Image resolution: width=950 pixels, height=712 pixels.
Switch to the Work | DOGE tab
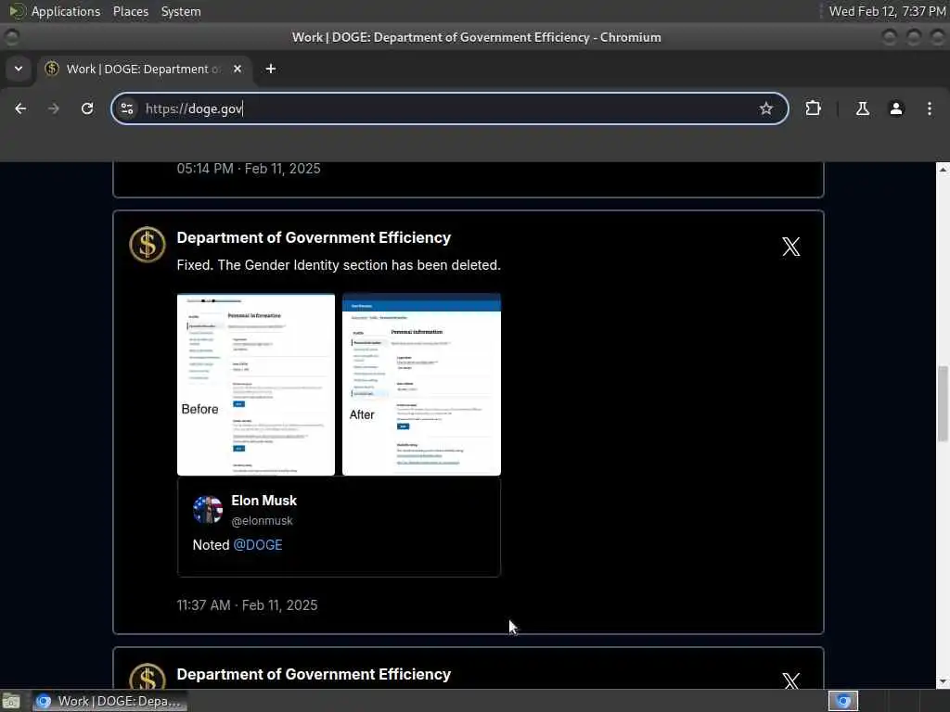[144, 69]
